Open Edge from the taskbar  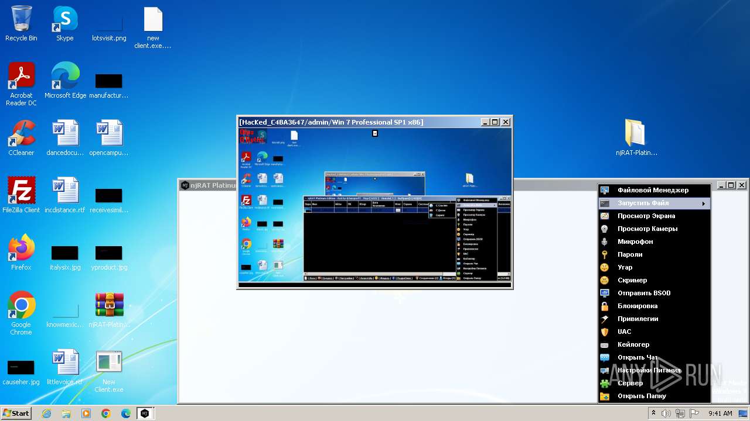point(126,413)
